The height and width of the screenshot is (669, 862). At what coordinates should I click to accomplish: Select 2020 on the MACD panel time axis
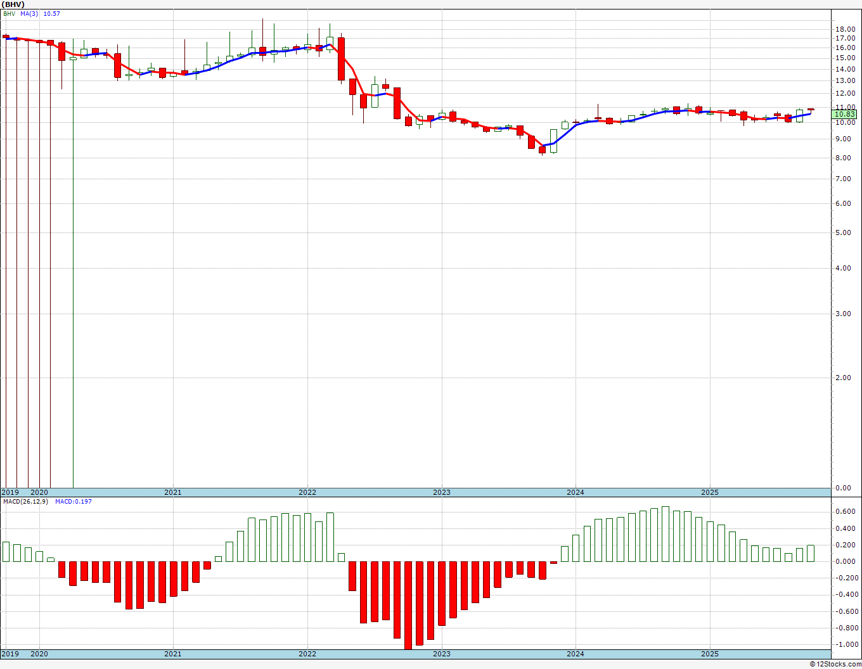39,654
